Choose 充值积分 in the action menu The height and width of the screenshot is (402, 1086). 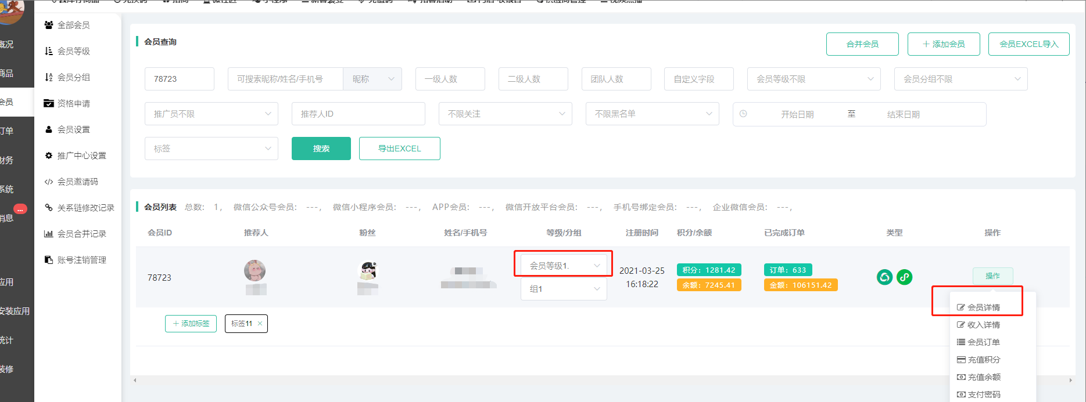[983, 360]
